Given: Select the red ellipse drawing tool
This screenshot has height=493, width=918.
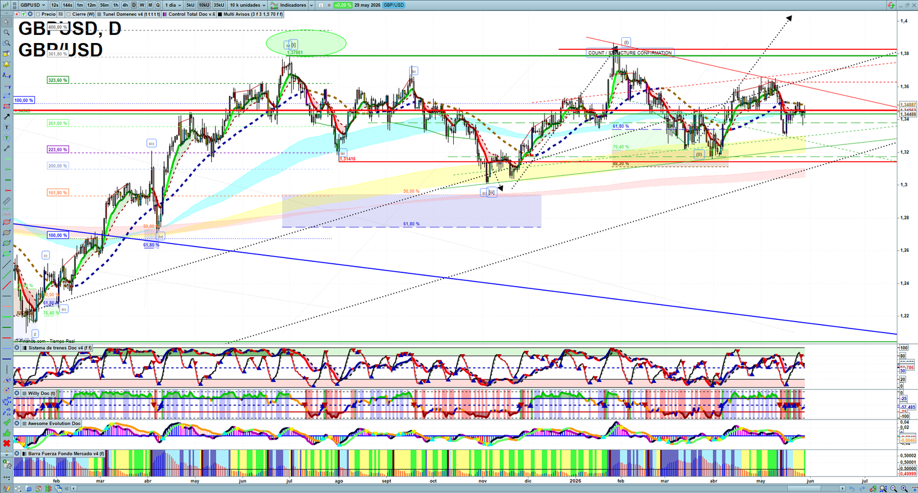Looking at the screenshot, I should pos(7,222).
